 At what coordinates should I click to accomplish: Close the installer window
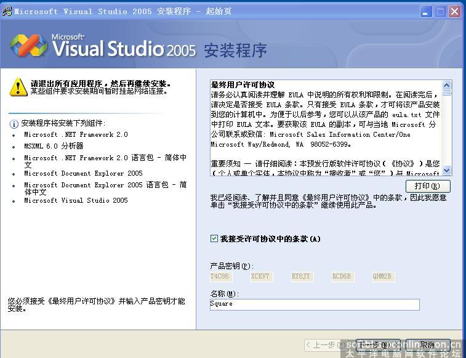(x=455, y=12)
